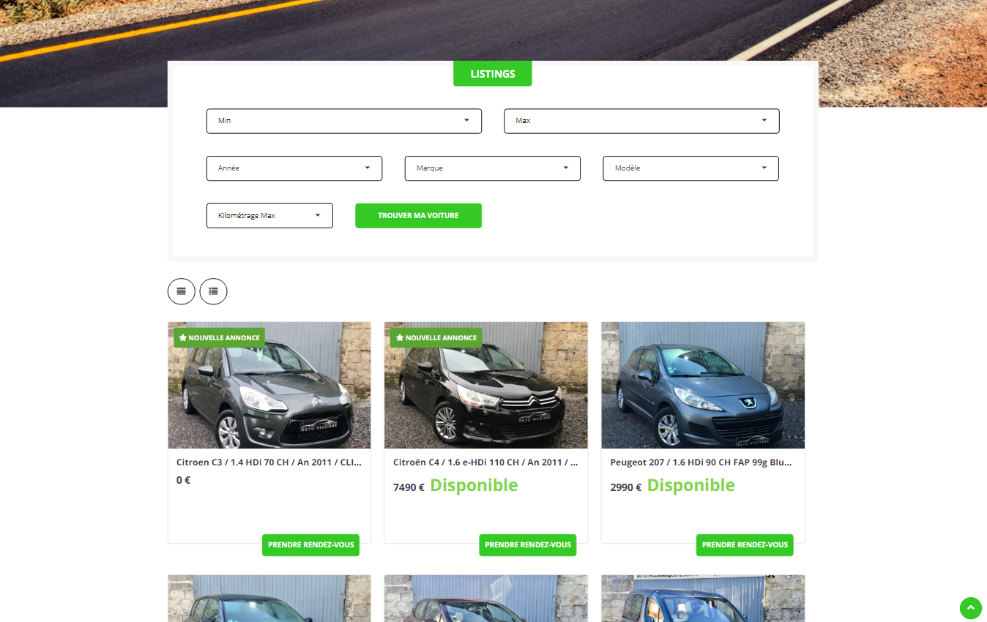The height and width of the screenshot is (622, 987).
Task: Expand the Marque dropdown
Action: [492, 168]
